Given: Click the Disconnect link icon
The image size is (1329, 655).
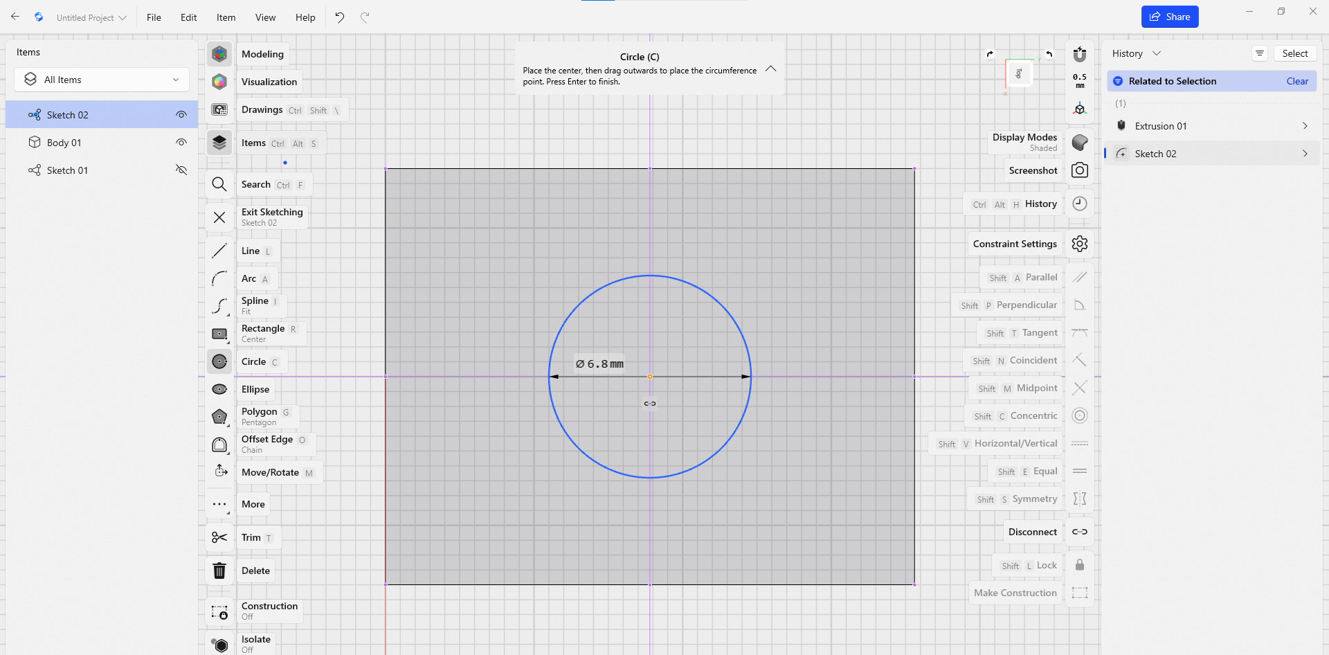Looking at the screenshot, I should tap(1080, 532).
